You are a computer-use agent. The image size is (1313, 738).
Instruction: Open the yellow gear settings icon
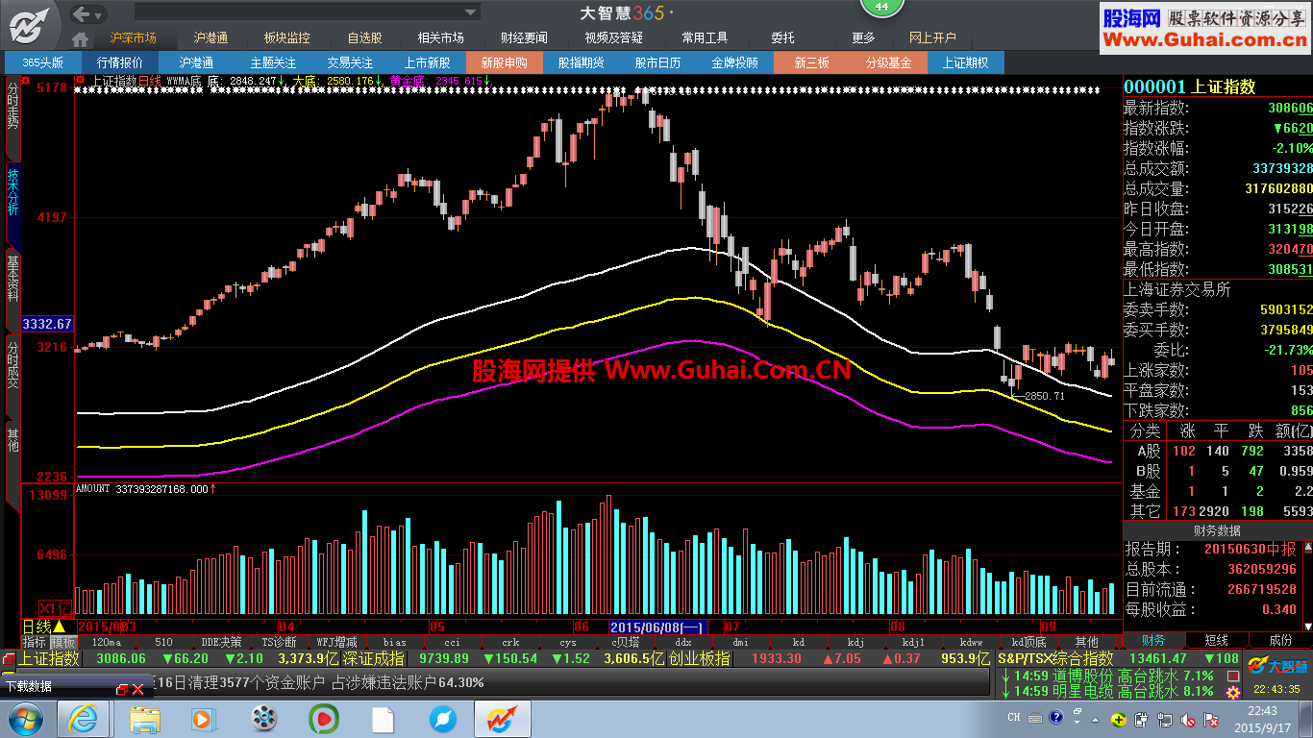coord(1232,693)
